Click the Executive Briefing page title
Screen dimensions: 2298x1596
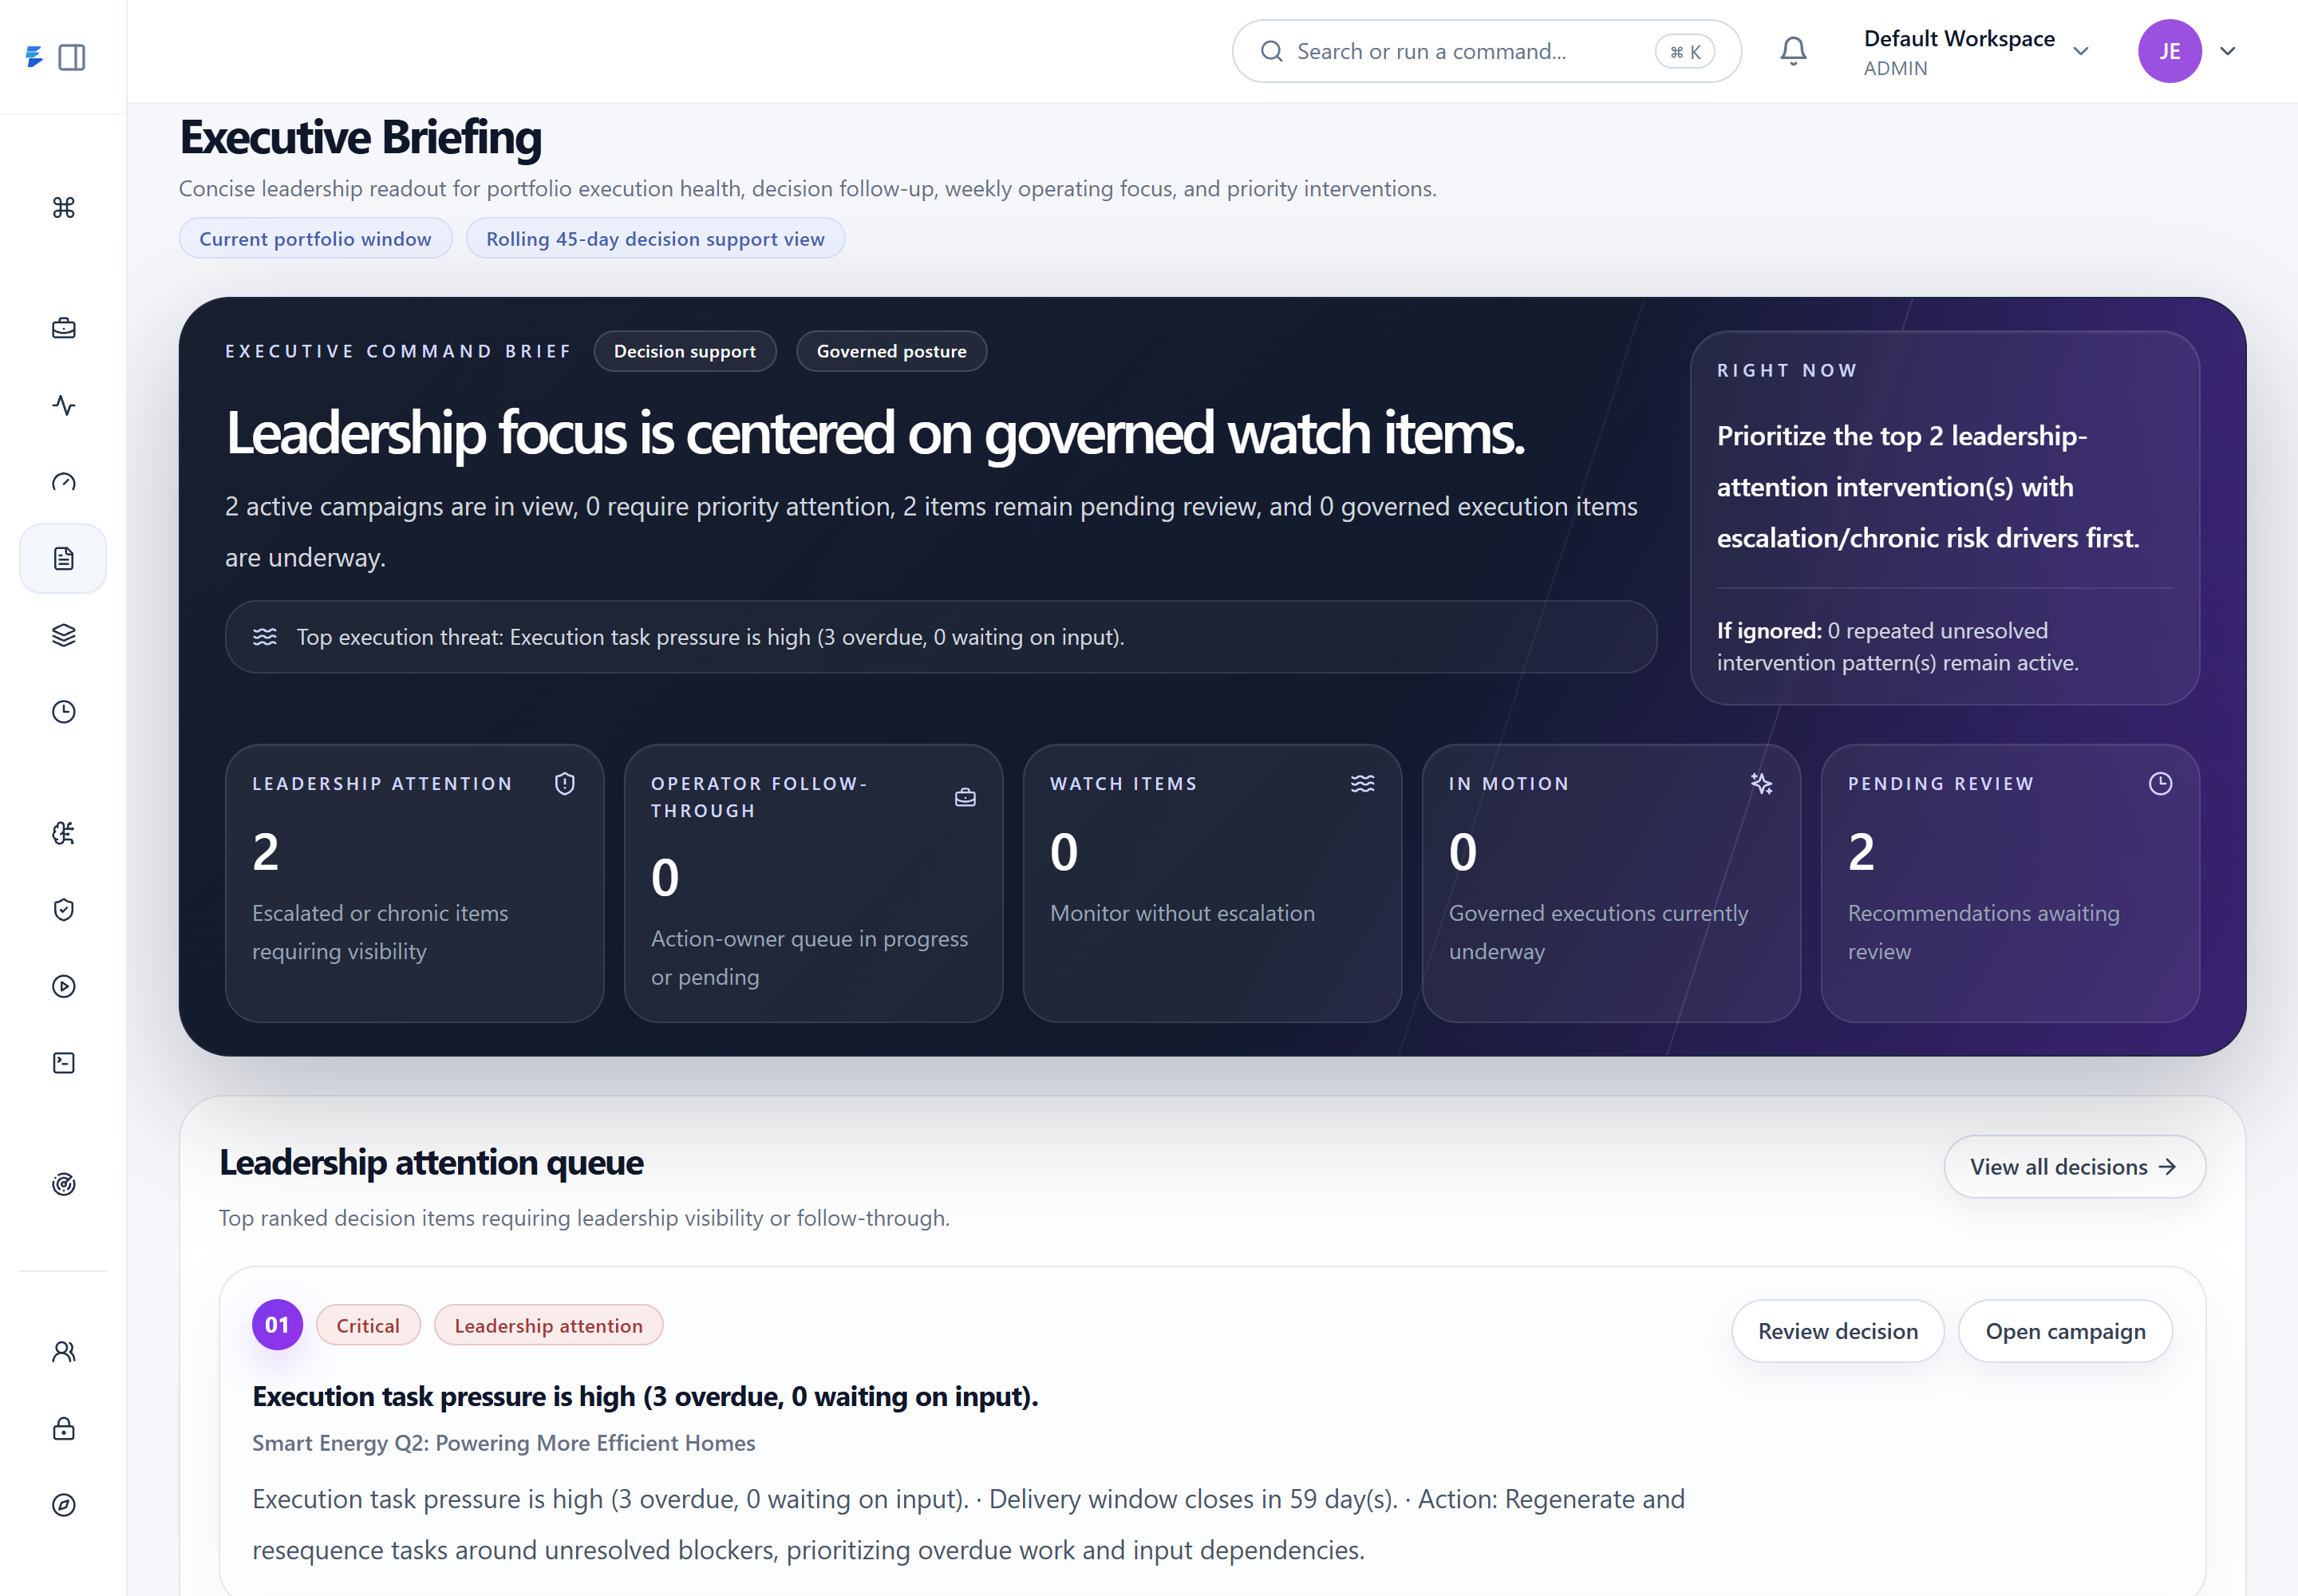point(360,137)
